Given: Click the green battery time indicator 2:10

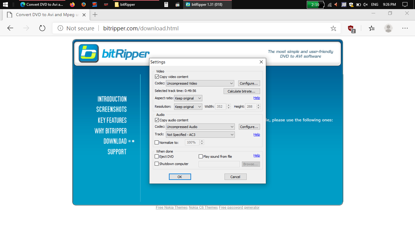Looking at the screenshot, I should point(315,5).
